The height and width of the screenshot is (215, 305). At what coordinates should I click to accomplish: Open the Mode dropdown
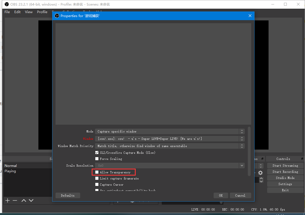[x=242, y=131]
